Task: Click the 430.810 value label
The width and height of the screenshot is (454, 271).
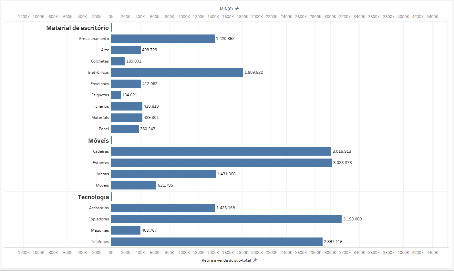Action: pyautogui.click(x=151, y=106)
